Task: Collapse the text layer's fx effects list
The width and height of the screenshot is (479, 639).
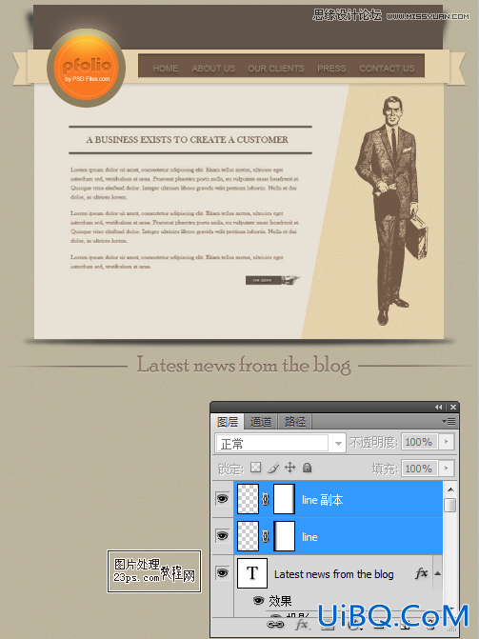Action: point(437,573)
